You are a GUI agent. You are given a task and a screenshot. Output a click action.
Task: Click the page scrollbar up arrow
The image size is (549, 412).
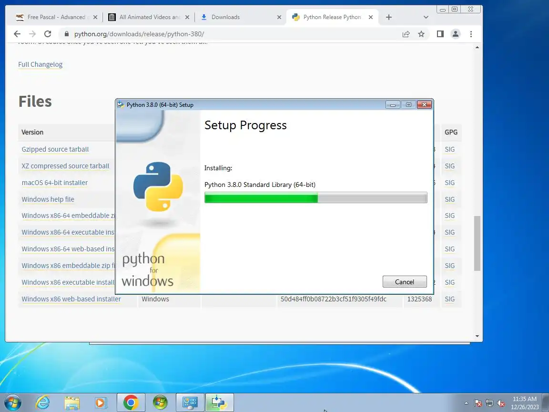(477, 47)
